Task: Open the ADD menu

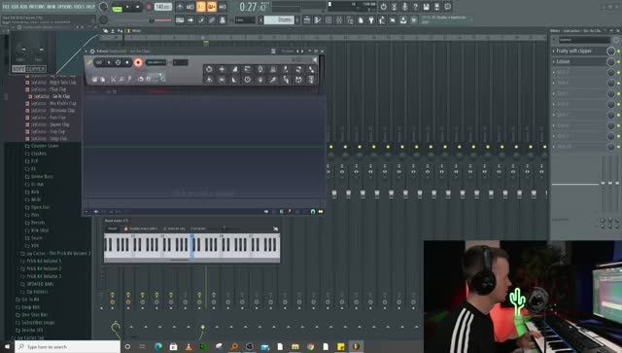Action: point(23,7)
